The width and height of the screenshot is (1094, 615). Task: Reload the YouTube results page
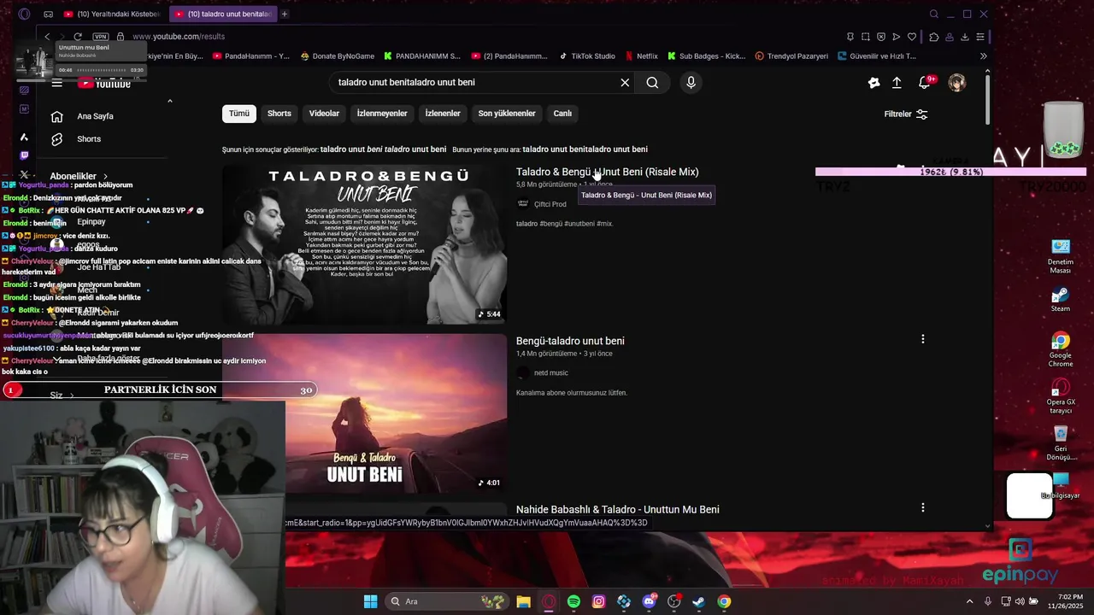(78, 37)
